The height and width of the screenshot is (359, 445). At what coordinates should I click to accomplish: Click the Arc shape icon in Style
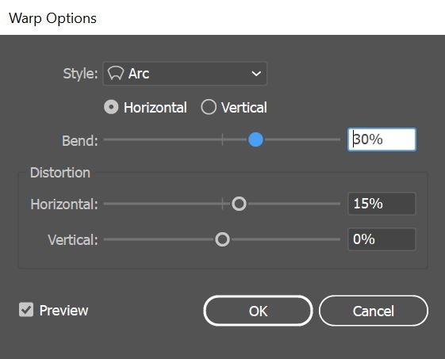coord(116,74)
